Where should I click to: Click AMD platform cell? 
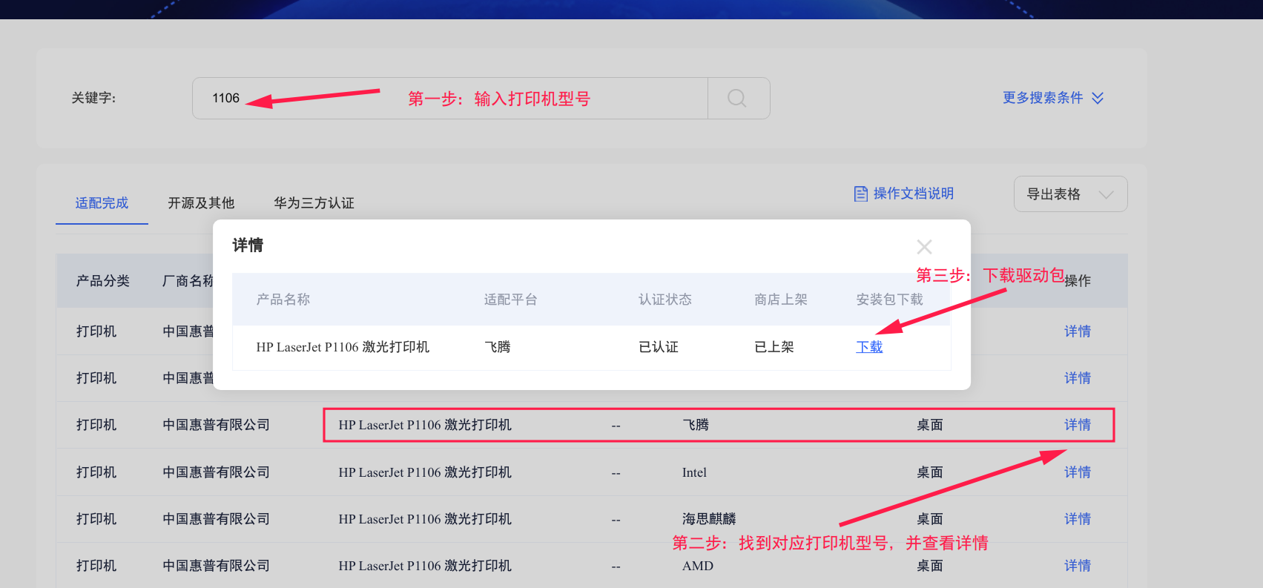[x=698, y=566]
